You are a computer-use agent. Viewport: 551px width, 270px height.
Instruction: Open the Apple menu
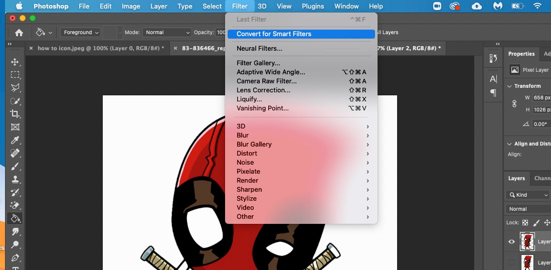(x=19, y=6)
